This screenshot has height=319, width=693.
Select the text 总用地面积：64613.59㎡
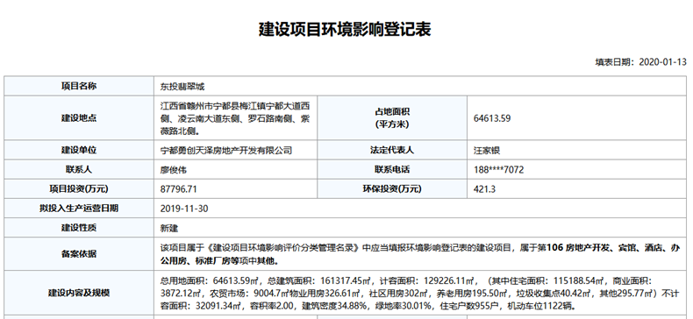[x=210, y=280]
